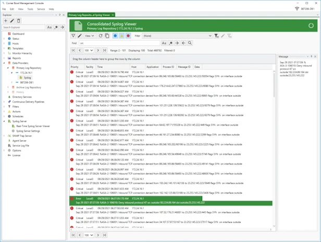Click the Delete trash icon in Explorer
This screenshot has width=321, height=242.
tap(18, 21)
